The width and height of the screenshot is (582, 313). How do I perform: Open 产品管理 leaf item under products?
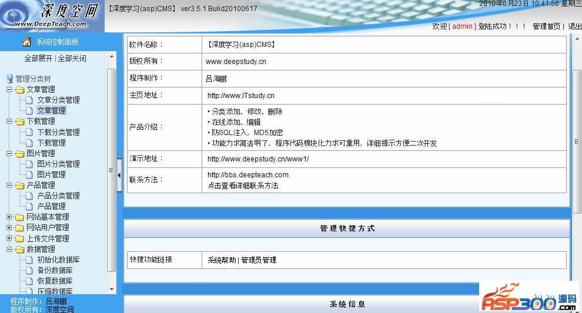click(51, 206)
